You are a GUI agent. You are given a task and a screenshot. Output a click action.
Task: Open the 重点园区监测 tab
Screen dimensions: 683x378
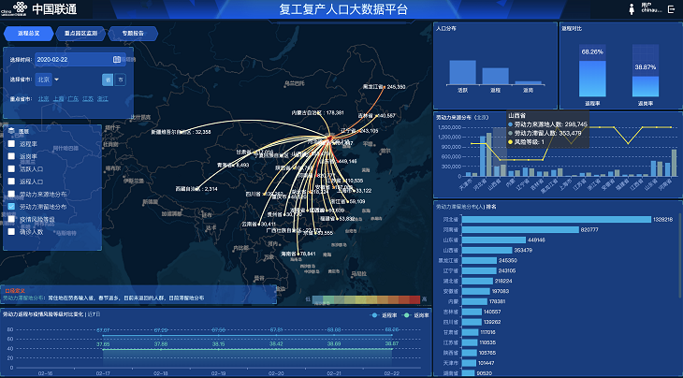point(80,34)
